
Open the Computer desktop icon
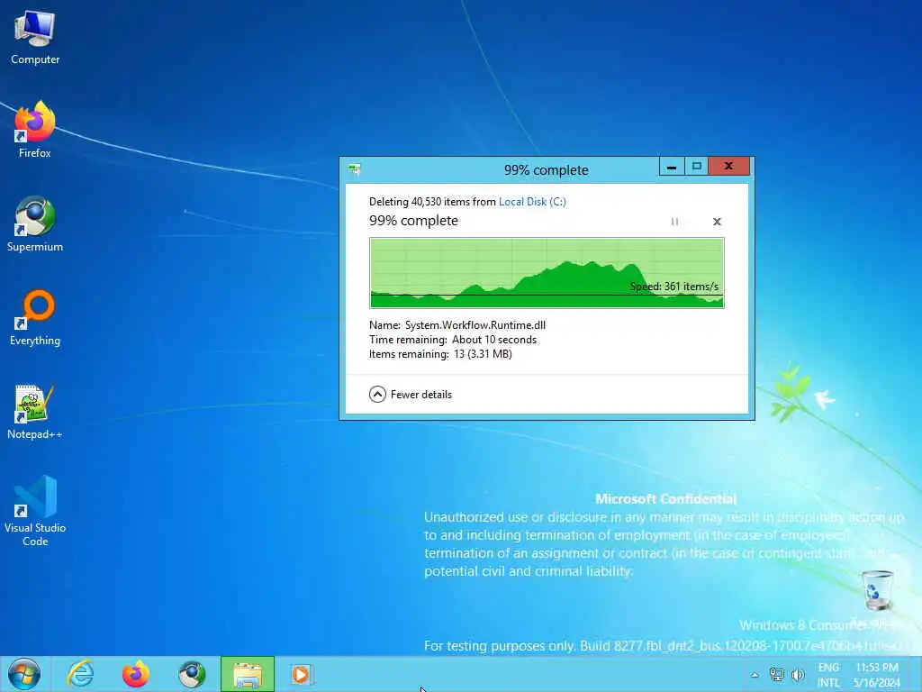35,37
